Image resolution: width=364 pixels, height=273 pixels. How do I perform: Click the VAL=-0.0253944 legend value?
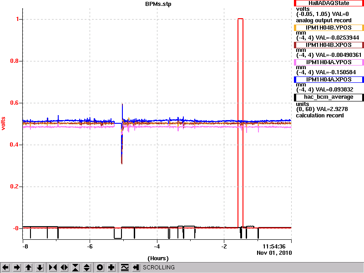[337, 38]
